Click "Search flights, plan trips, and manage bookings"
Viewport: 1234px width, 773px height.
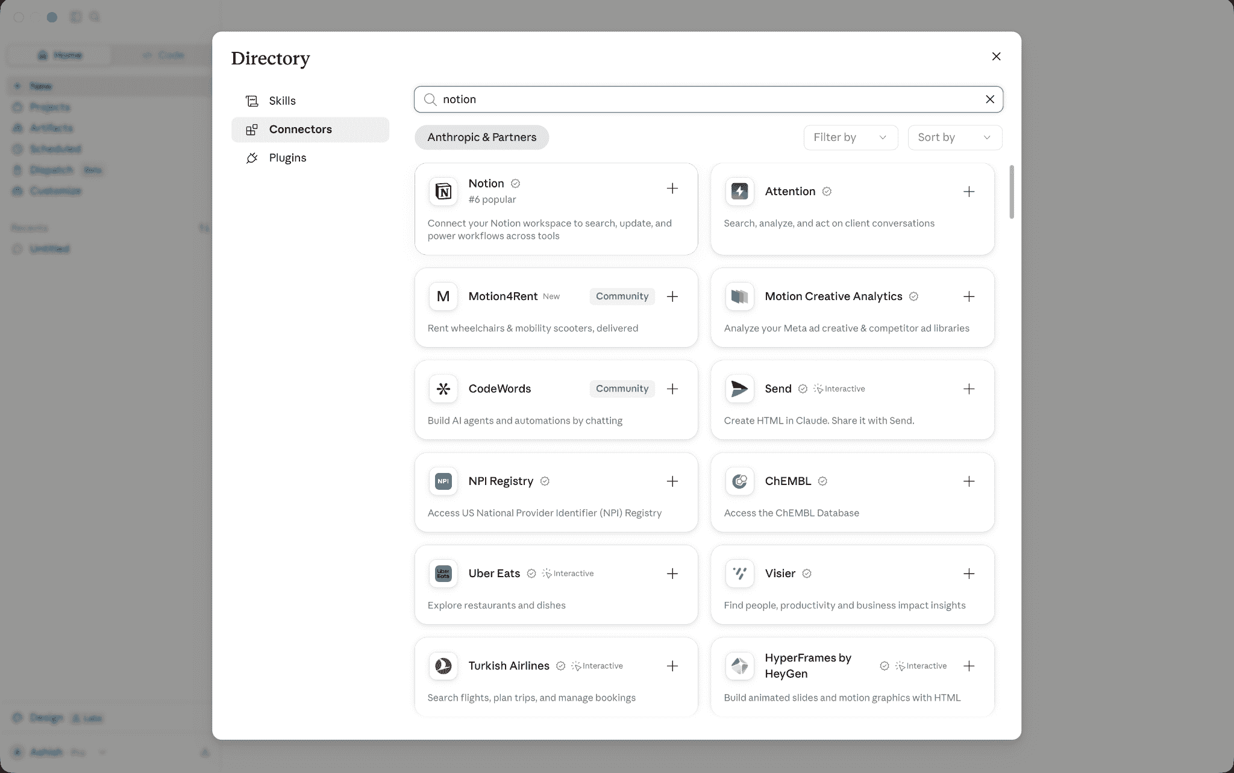click(531, 698)
